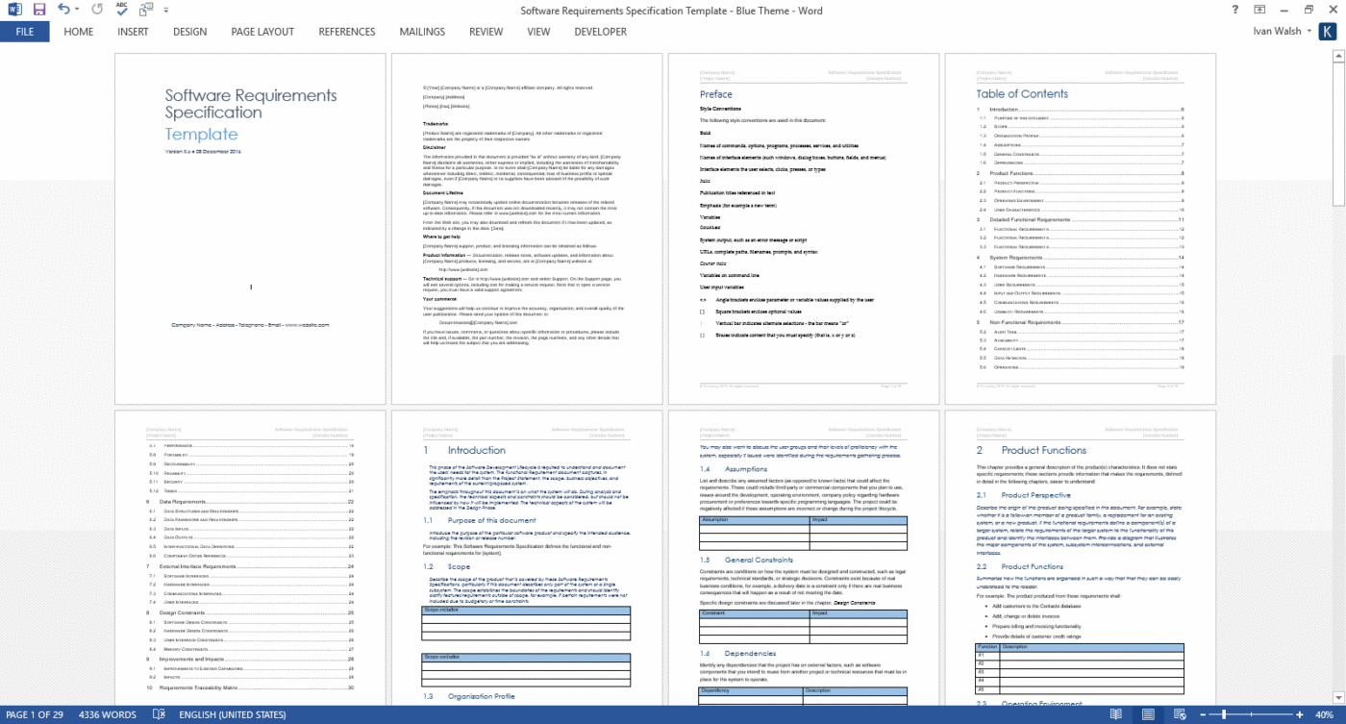Click the Redo icon in the title bar
The height and width of the screenshot is (724, 1346).
coord(96,10)
